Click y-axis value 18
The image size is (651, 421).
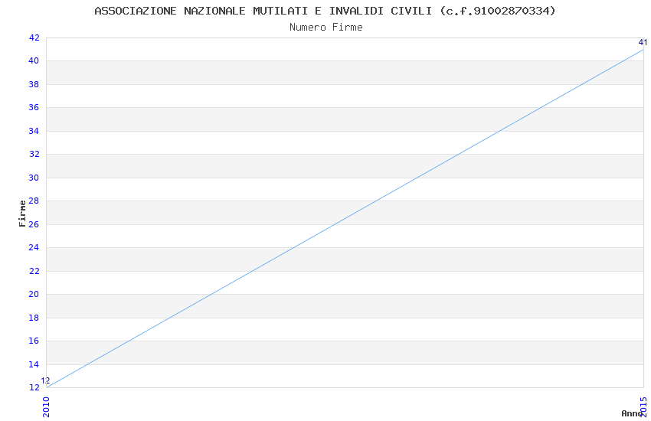click(34, 318)
